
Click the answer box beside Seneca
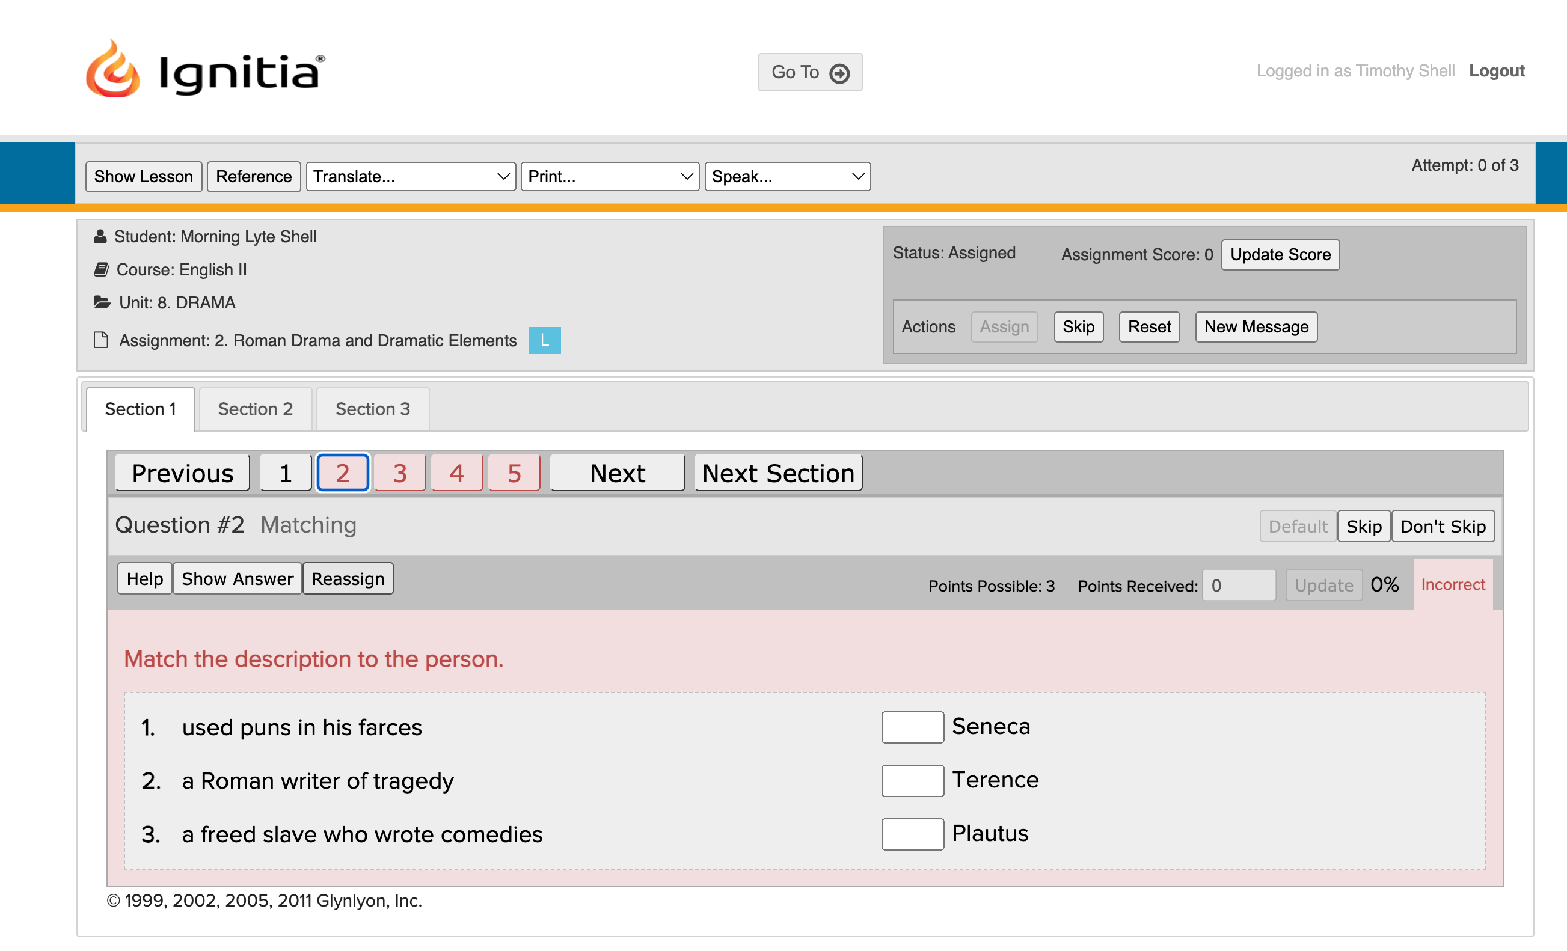pos(913,727)
